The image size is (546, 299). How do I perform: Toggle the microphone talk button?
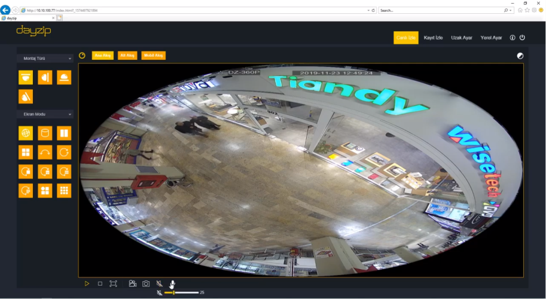(172, 283)
